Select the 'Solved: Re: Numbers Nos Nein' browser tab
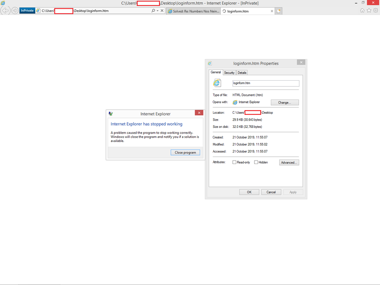This screenshot has width=380, height=285. (x=193, y=11)
